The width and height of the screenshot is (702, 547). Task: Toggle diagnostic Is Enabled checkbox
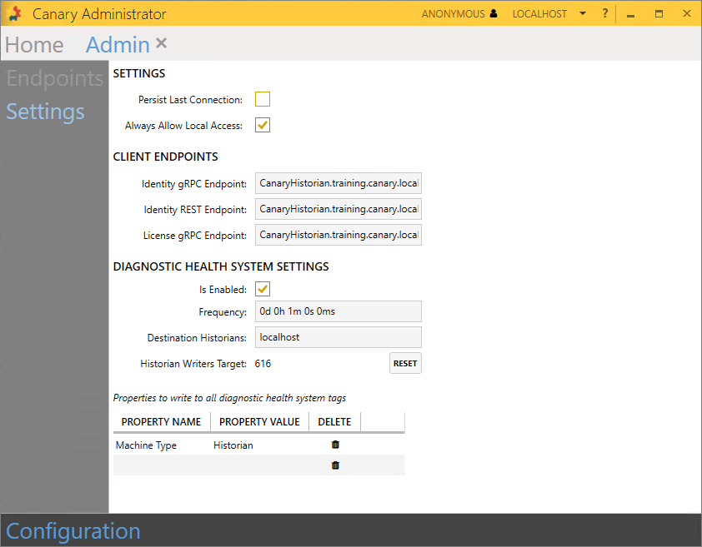[x=263, y=289]
